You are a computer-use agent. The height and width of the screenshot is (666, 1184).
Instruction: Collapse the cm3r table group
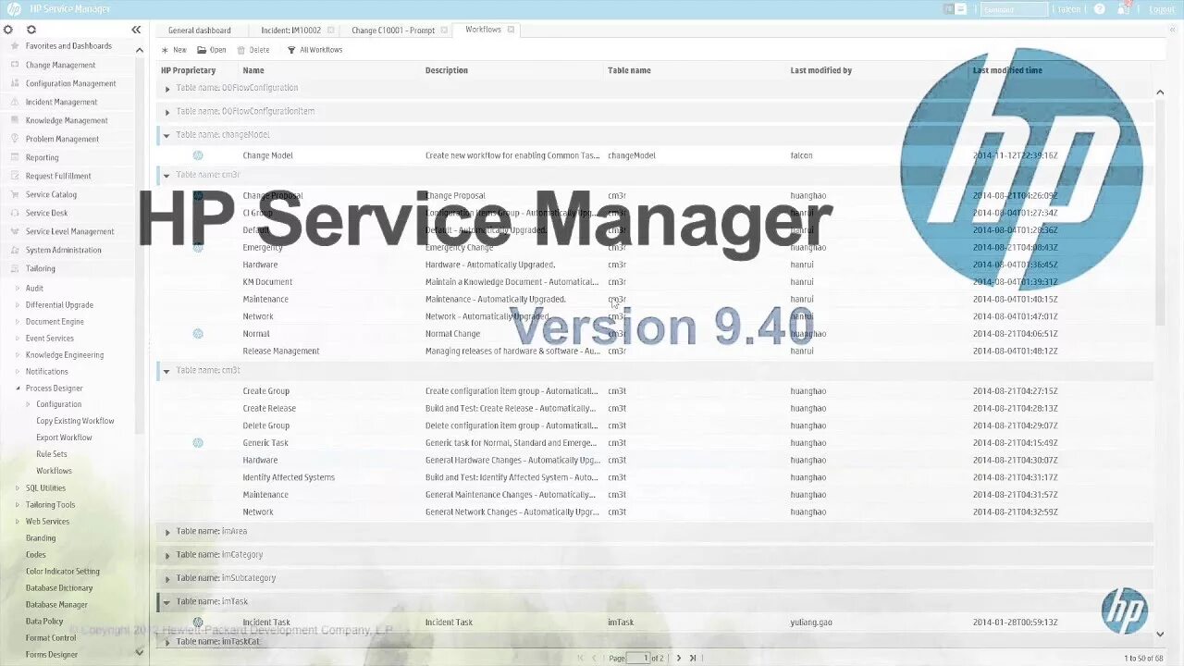(166, 176)
